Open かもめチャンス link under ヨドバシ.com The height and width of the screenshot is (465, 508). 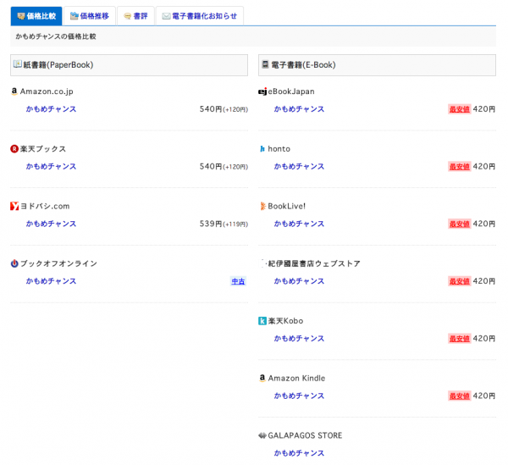(51, 224)
